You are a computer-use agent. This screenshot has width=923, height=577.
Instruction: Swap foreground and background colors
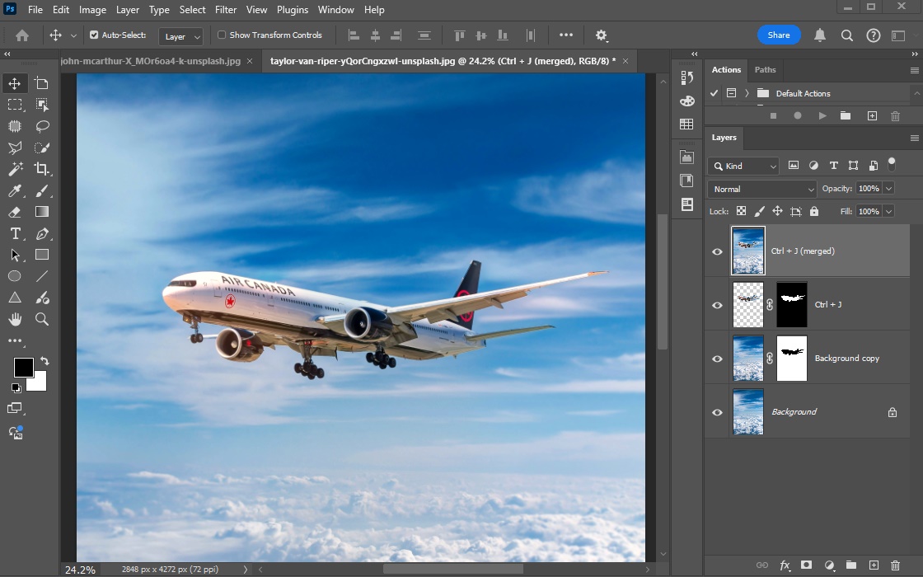click(45, 361)
